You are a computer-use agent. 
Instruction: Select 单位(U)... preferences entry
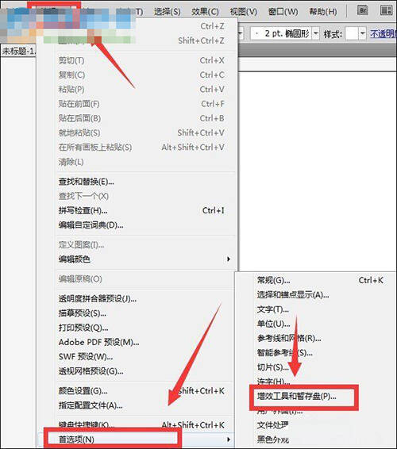273,324
